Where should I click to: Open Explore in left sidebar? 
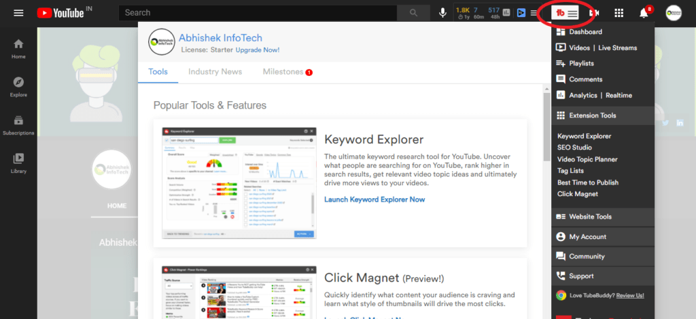pos(18,87)
